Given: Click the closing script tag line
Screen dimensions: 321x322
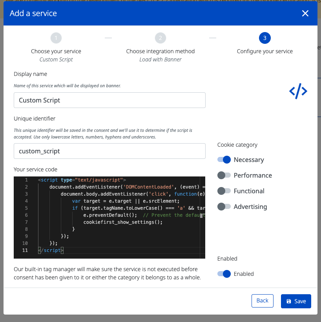Looking at the screenshot, I should tap(51, 250).
